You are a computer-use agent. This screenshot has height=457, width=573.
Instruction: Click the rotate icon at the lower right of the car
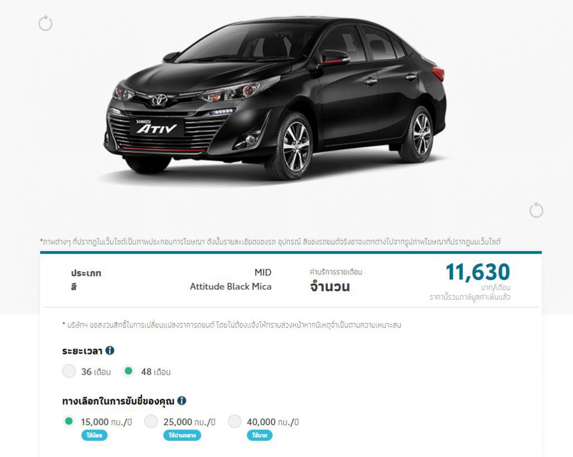[x=537, y=210]
